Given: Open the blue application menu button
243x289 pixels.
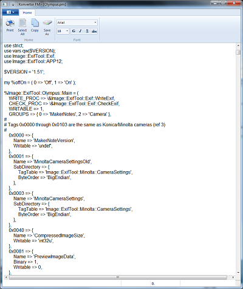Looking at the screenshot, I should pos(10,12).
